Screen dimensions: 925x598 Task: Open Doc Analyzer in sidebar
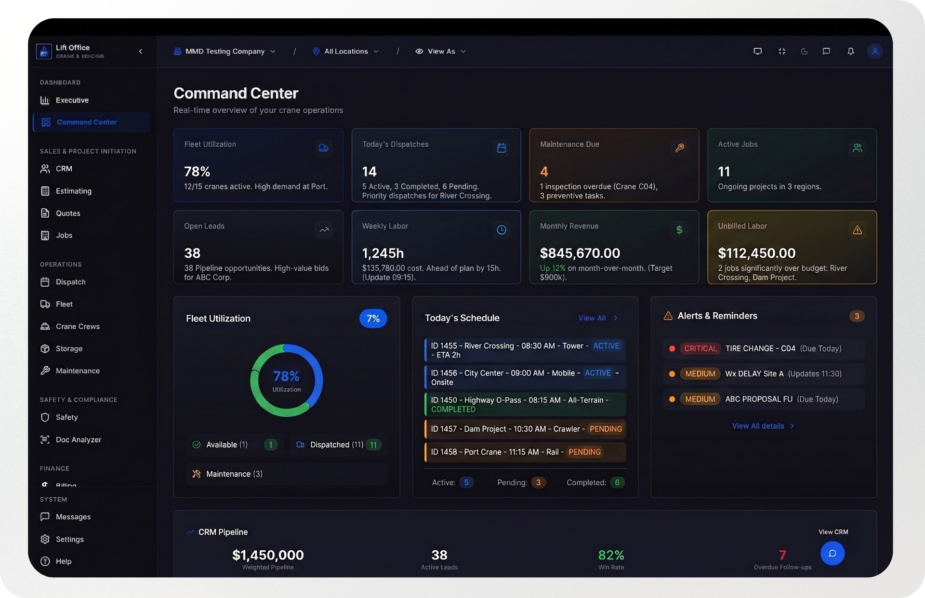(x=92, y=439)
